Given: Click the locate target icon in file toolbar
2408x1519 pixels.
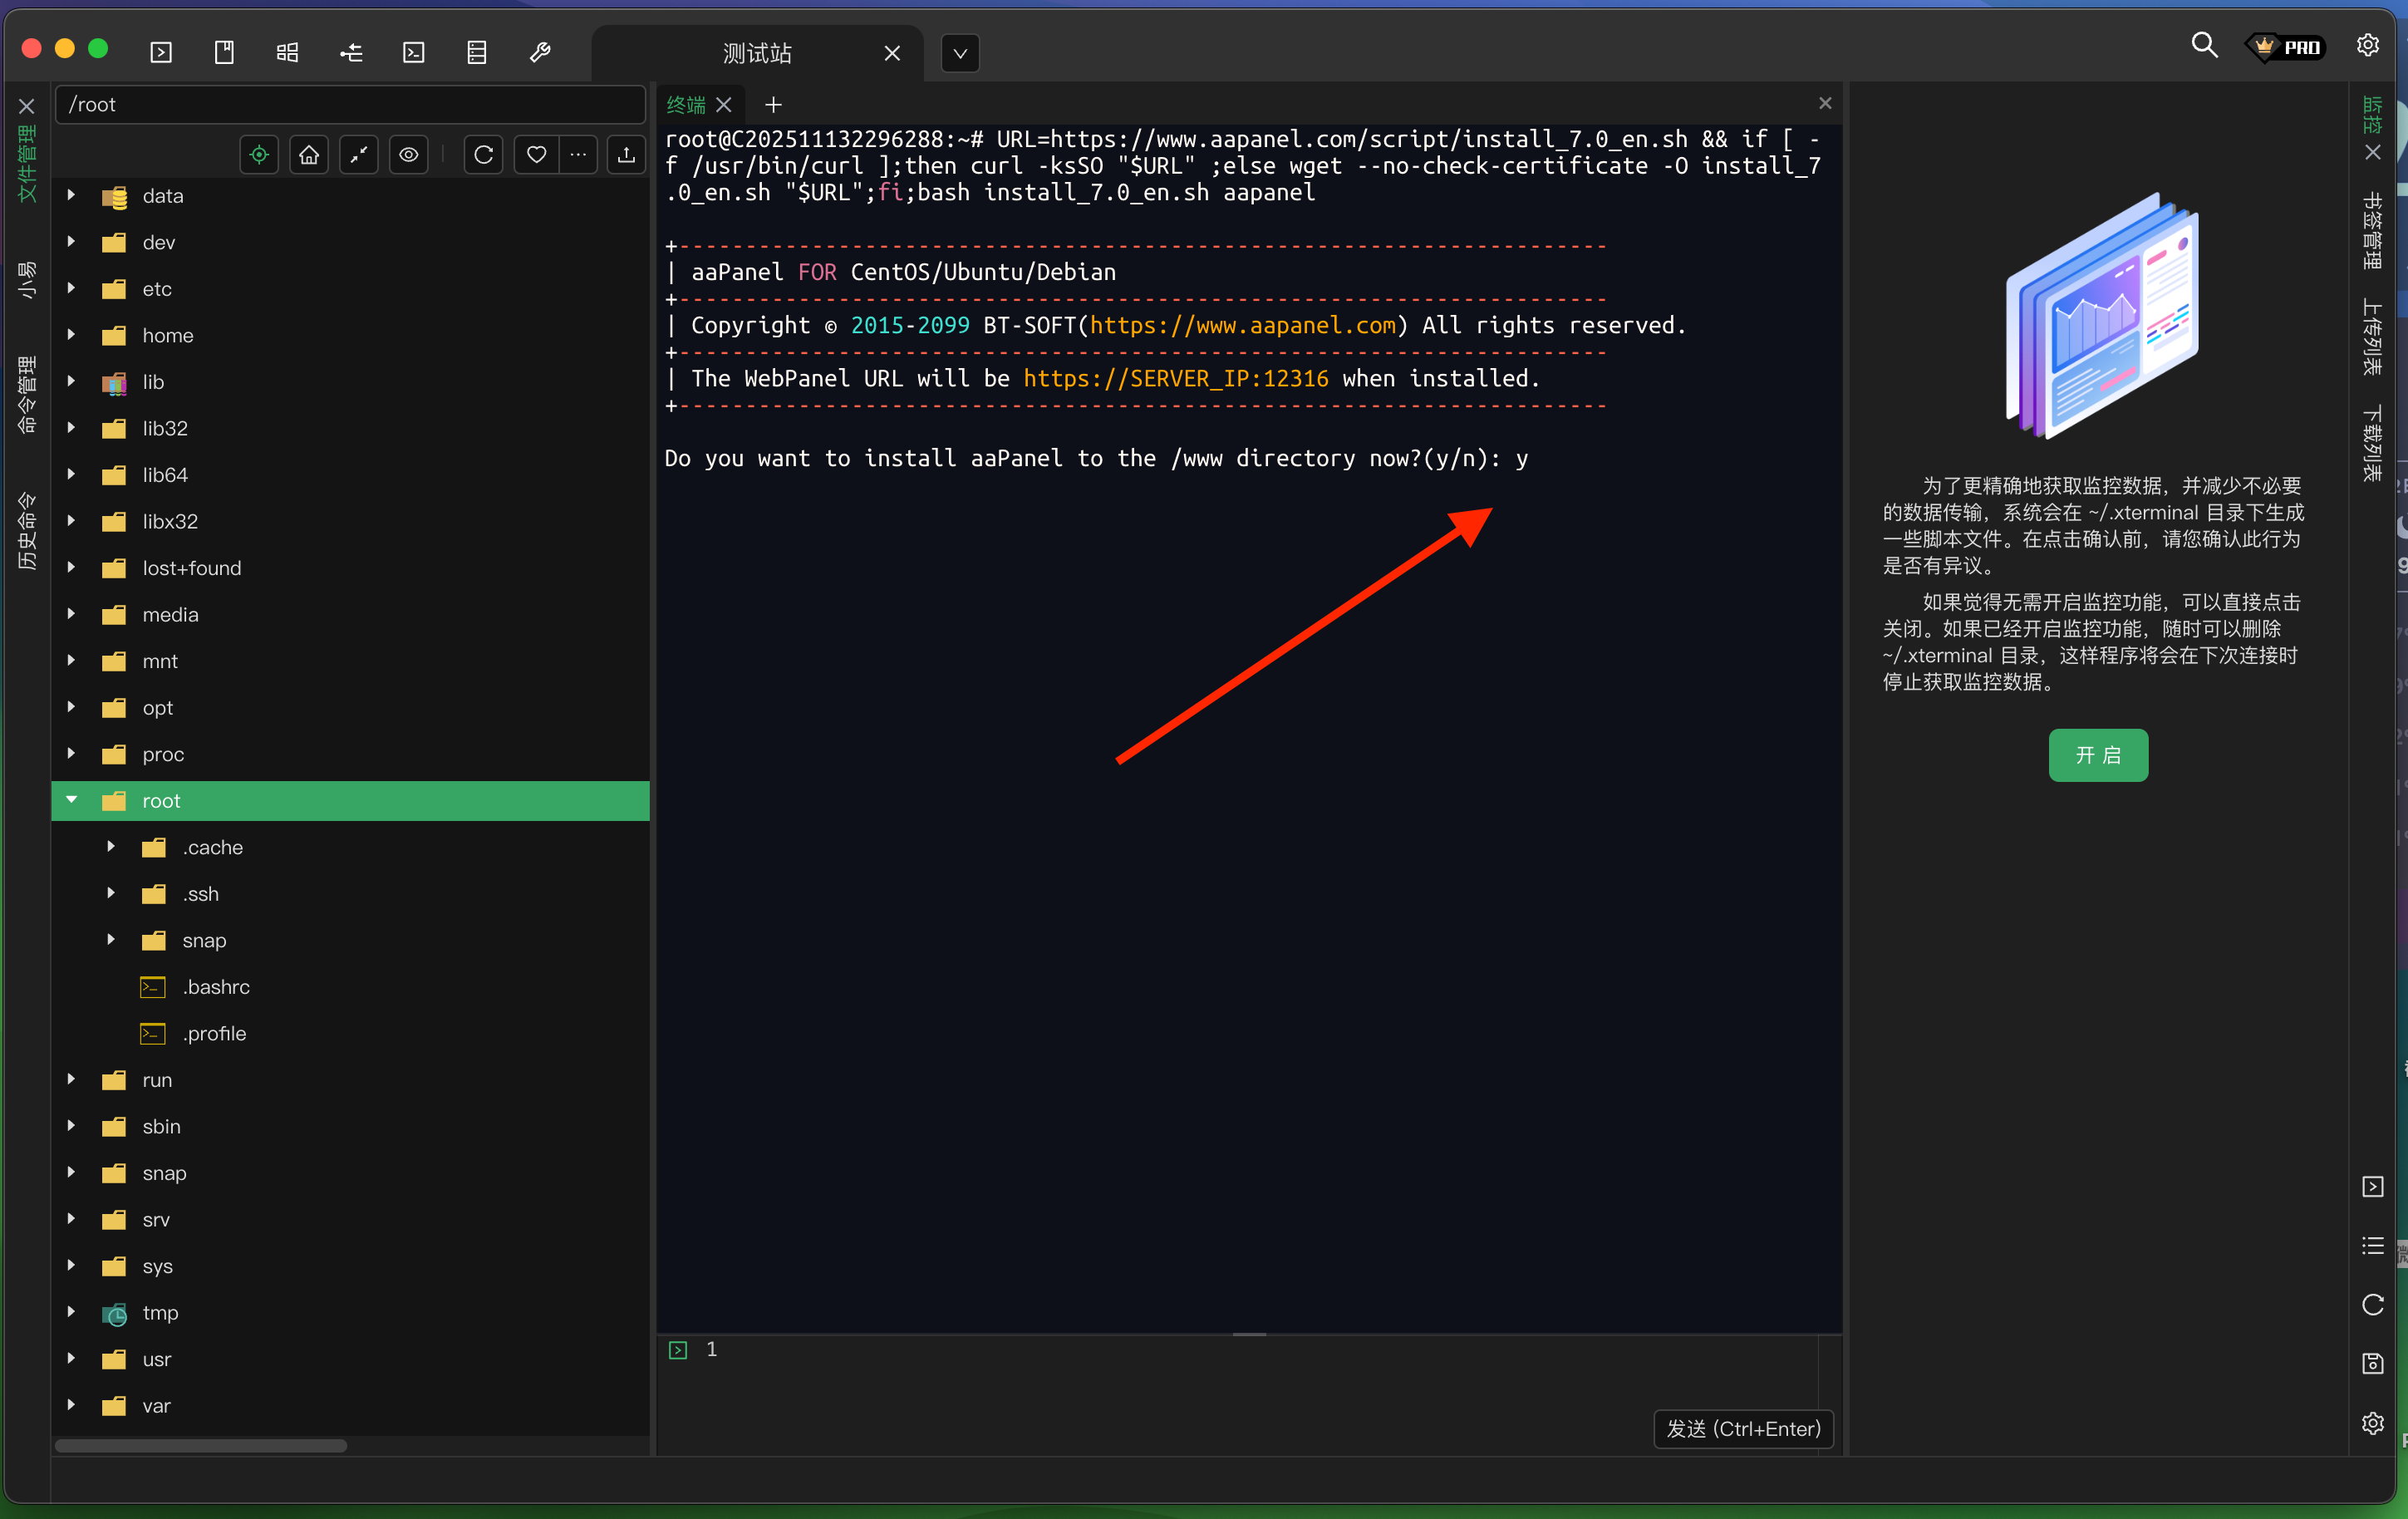Looking at the screenshot, I should (x=259, y=155).
